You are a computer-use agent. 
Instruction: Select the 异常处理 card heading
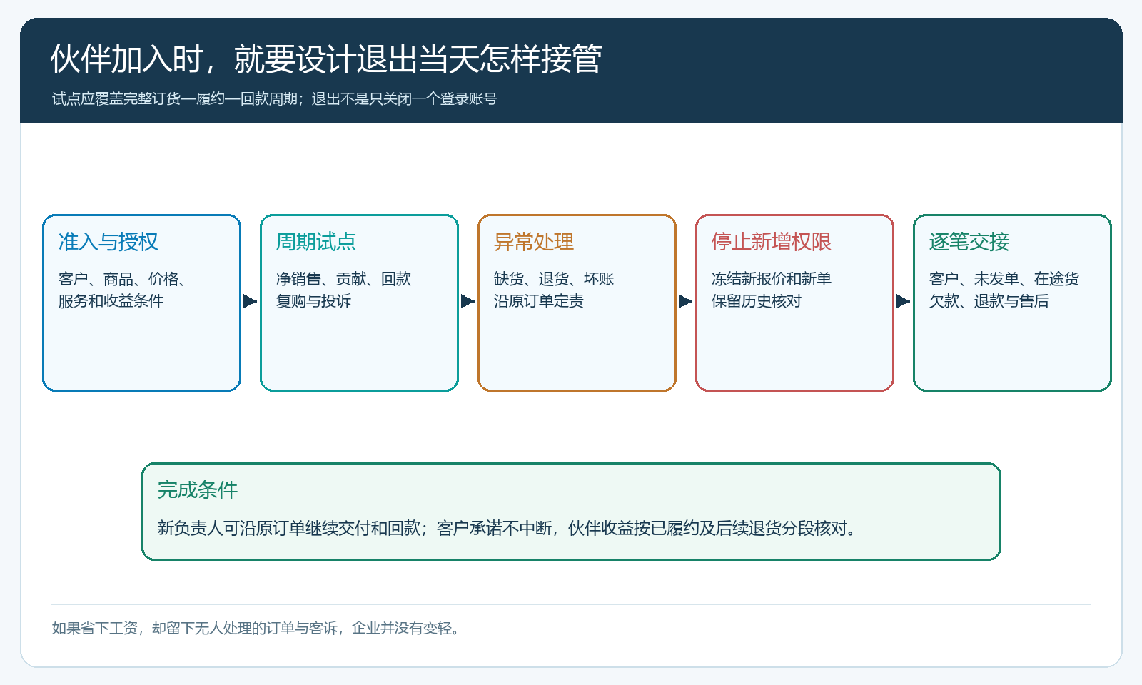534,242
